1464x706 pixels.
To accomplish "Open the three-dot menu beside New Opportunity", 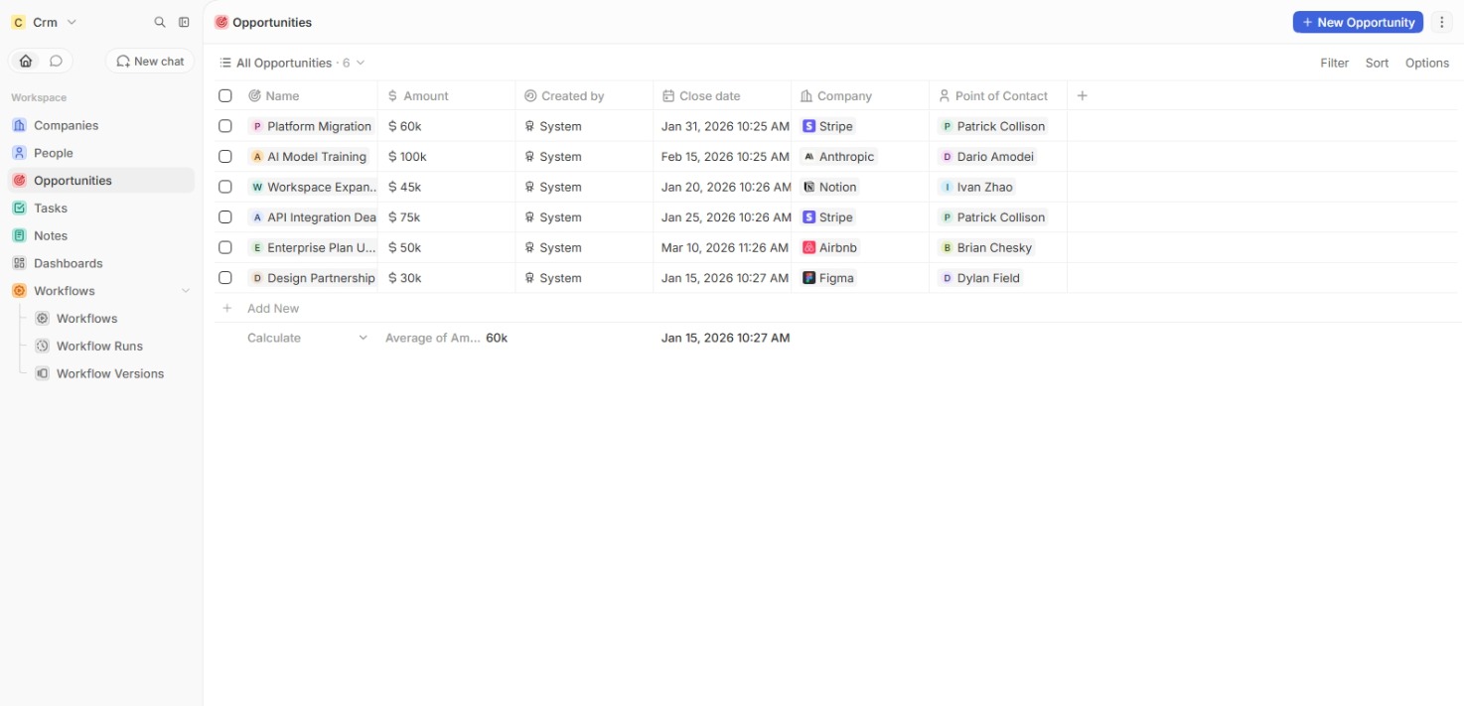I will pyautogui.click(x=1442, y=22).
